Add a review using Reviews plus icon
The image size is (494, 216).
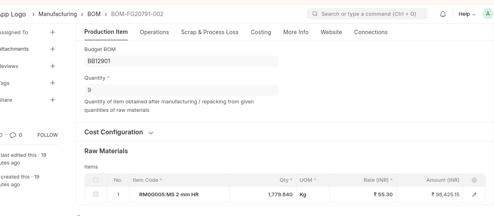click(53, 66)
